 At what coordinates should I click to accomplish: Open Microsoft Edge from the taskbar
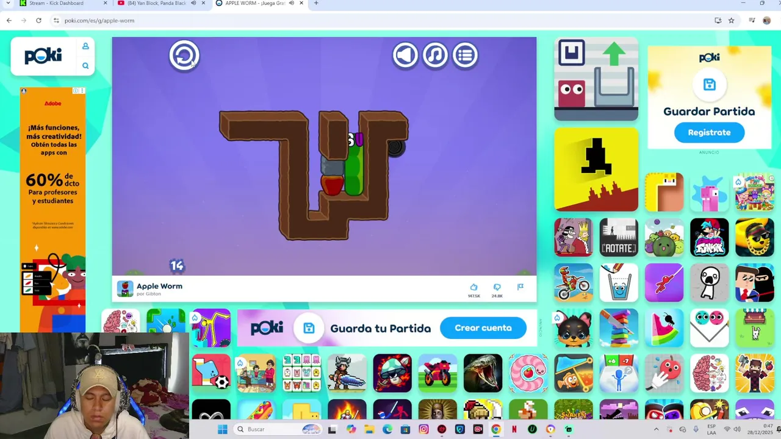click(x=387, y=429)
